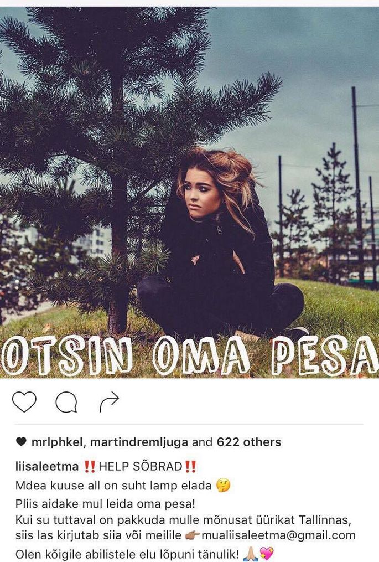View the 622 others who liked

coord(249,442)
